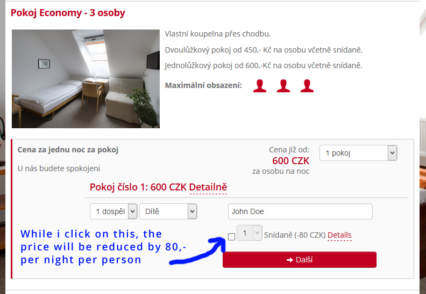Screen dimensions: 426x294
Task: Open the Economy room photo thumbnail
Action: 86,79
